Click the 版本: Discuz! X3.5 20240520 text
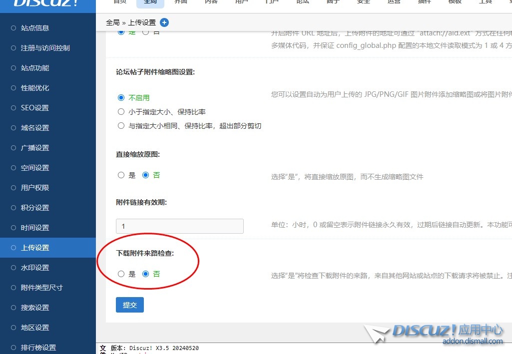 tap(154, 348)
